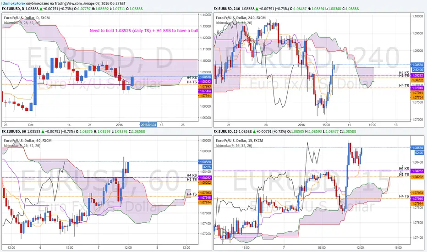Select the FX:EURUSD, 15 header symbol
The width and height of the screenshot is (427, 252).
pyautogui.click(x=226, y=131)
